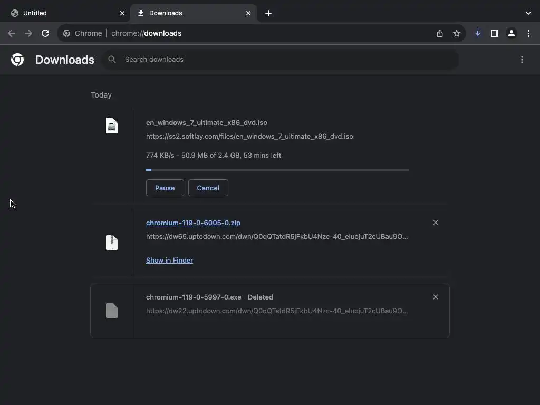Select the Downloads tab

[190, 13]
